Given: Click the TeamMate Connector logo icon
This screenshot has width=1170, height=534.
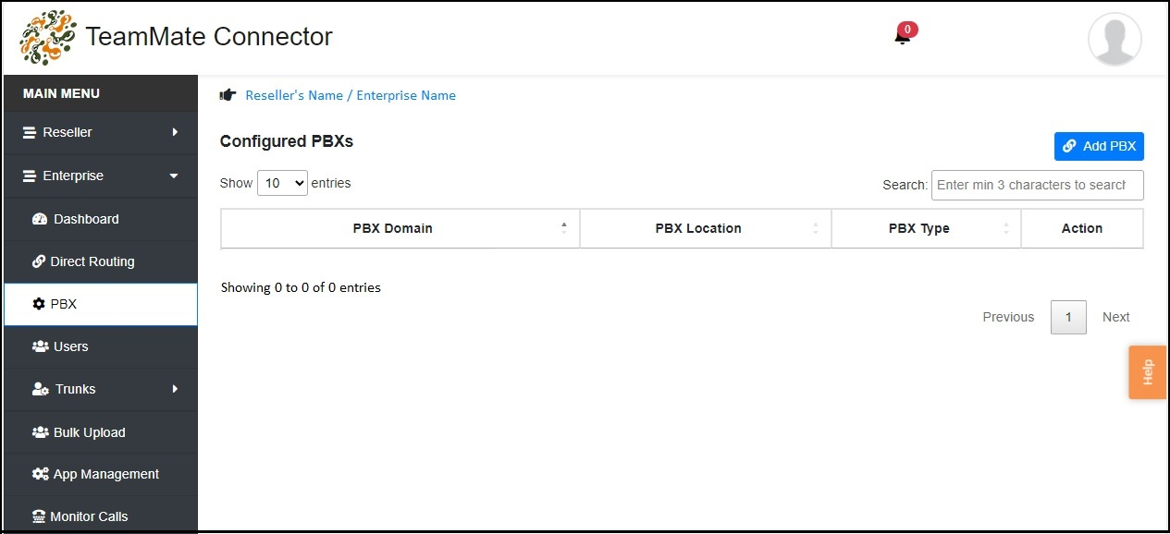Looking at the screenshot, I should pyautogui.click(x=48, y=37).
